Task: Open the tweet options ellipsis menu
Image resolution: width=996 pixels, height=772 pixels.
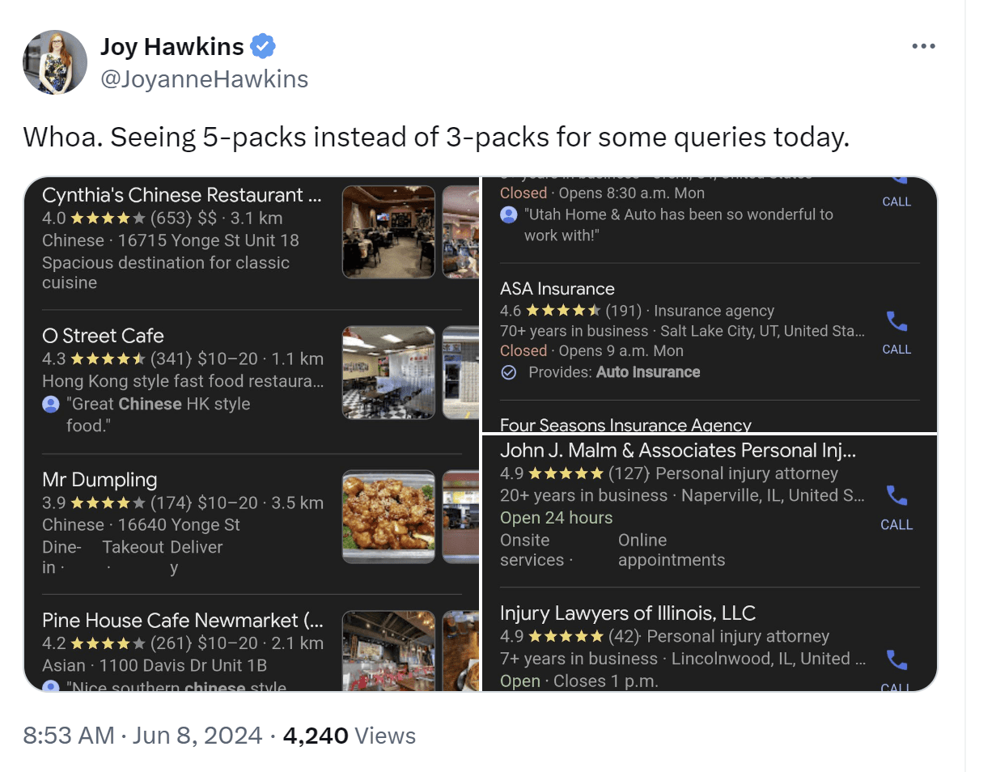Action: point(923,47)
